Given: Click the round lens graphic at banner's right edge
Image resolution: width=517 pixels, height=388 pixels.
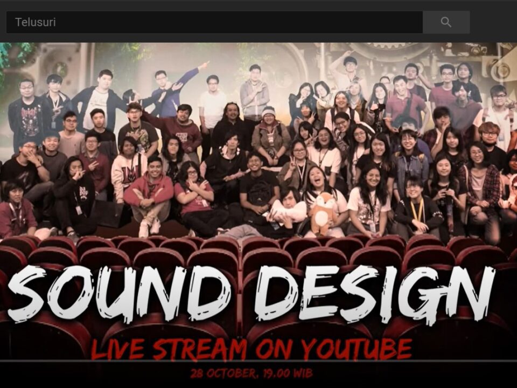Looking at the screenshot, I should (501, 70).
